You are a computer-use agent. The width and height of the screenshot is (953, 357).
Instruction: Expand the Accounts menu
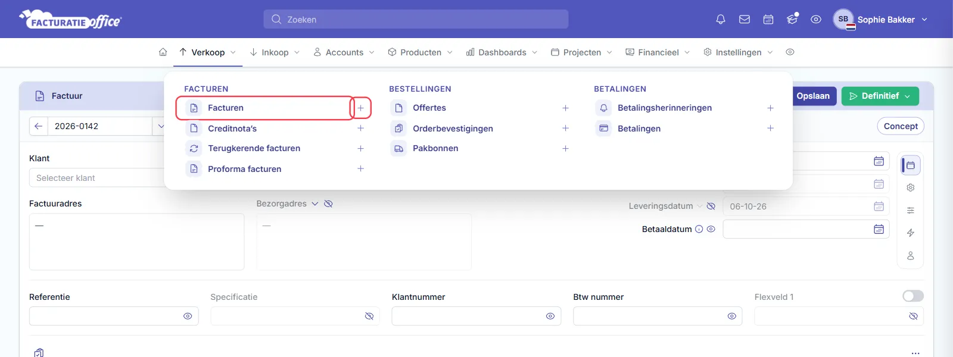pyautogui.click(x=344, y=52)
